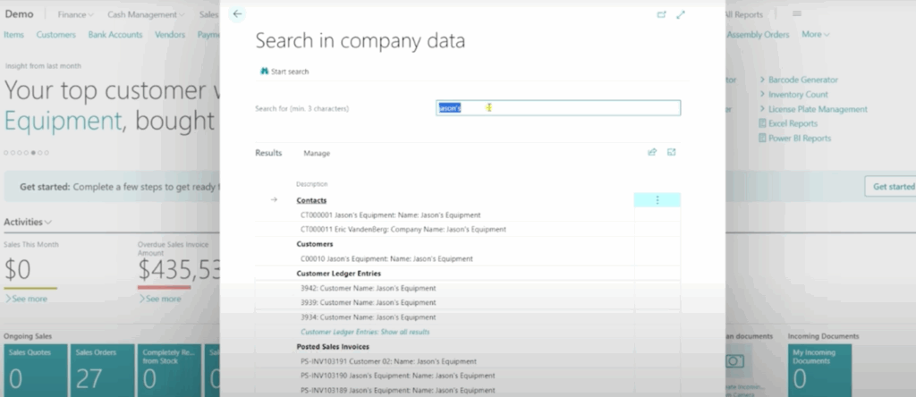Maximize the Results list with expand icon
Viewport: 916px width, 397px height.
coord(672,152)
